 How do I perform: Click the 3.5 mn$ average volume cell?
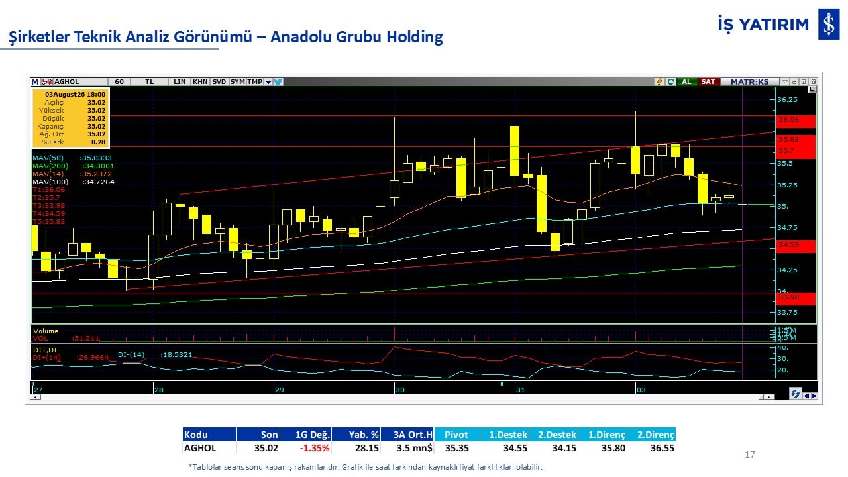407,448
